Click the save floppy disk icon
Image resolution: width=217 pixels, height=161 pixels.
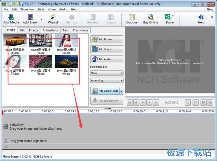[21, 3]
